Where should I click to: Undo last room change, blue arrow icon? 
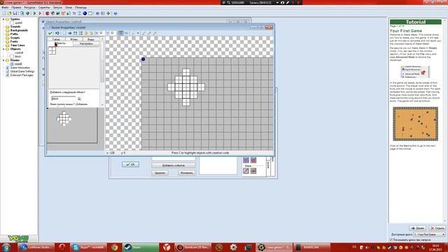[57, 33]
